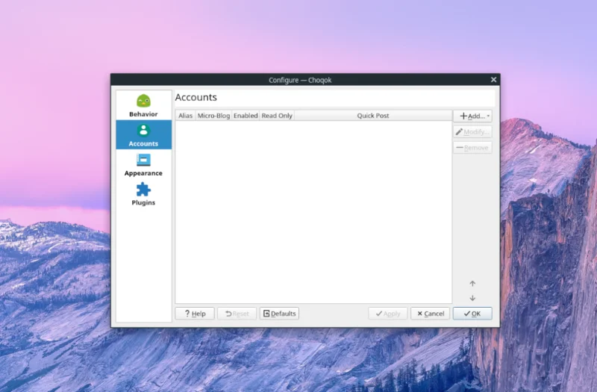
Task: Sort by the Alias column header
Action: [185, 116]
